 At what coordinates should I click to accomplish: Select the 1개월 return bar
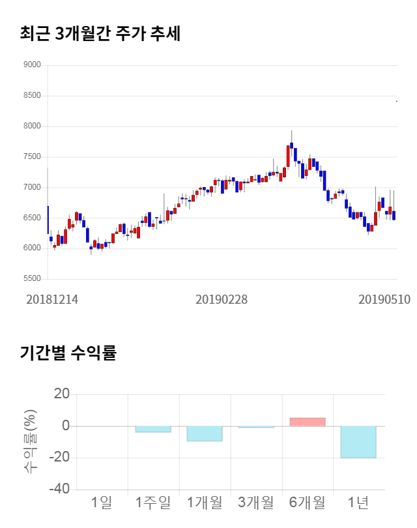pyautogui.click(x=205, y=433)
